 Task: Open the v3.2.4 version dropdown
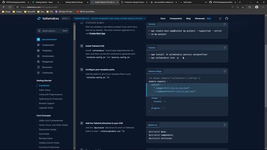[x=65, y=18]
